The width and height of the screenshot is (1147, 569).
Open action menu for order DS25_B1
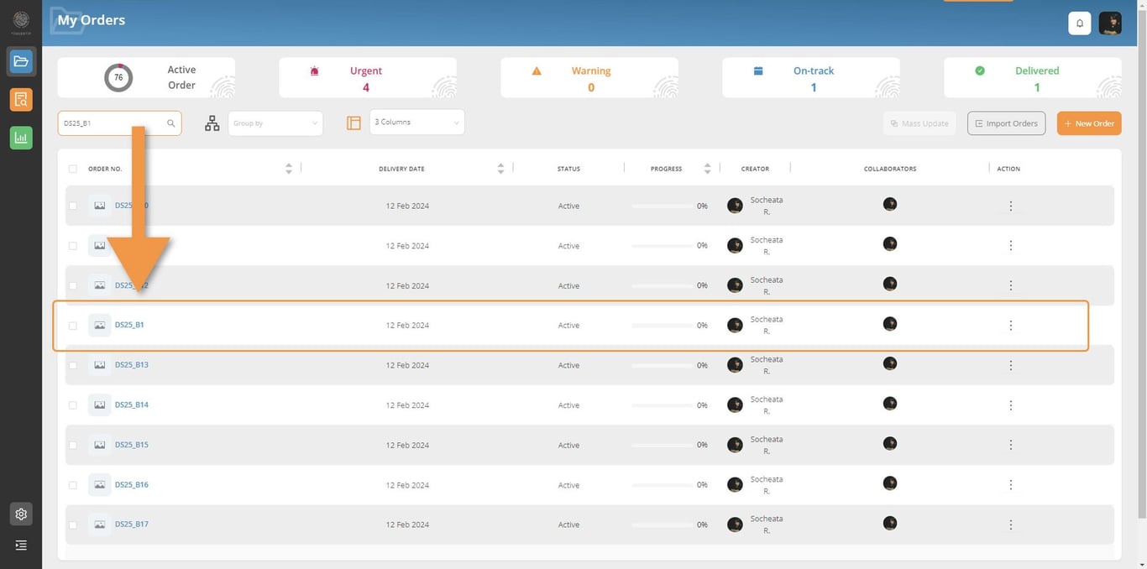(x=1011, y=326)
